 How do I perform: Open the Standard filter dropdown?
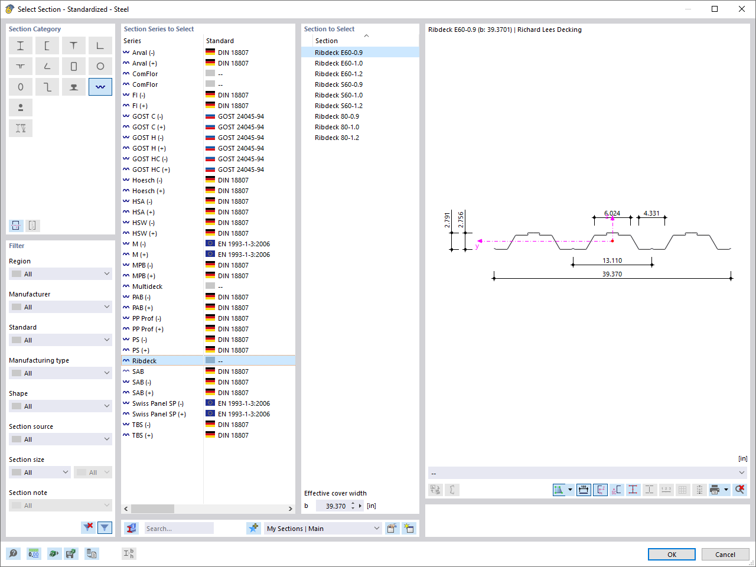[x=60, y=340]
